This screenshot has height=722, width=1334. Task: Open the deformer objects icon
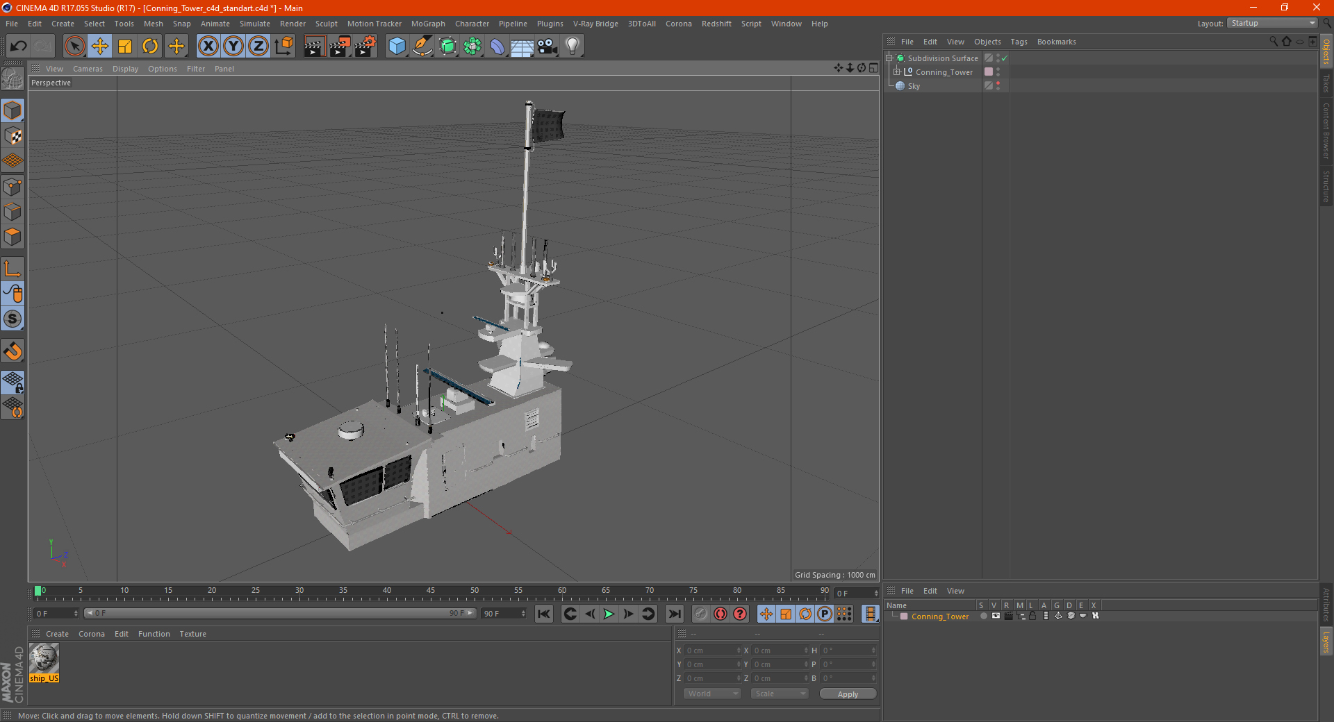click(x=497, y=47)
